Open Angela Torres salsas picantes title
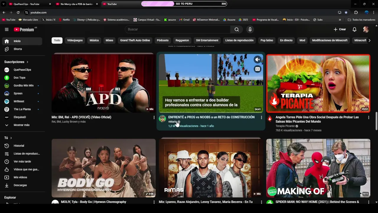This screenshot has height=213, width=378. coord(317,119)
